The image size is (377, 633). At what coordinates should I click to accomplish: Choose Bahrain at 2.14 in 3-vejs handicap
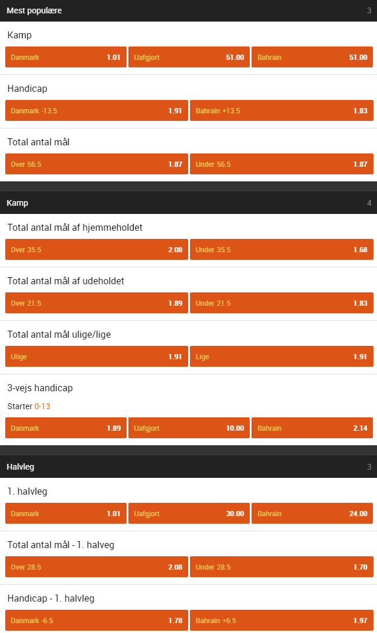click(312, 428)
